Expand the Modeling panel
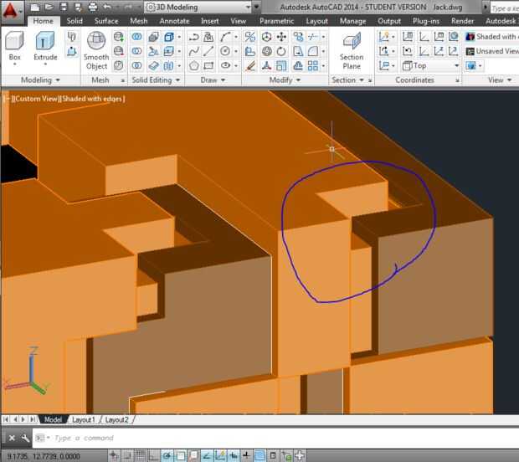The width and height of the screenshot is (519, 462). pyautogui.click(x=40, y=80)
